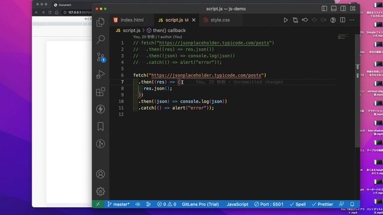Open the Search view in activity bar
The image size is (383, 215).
pyautogui.click(x=101, y=39)
